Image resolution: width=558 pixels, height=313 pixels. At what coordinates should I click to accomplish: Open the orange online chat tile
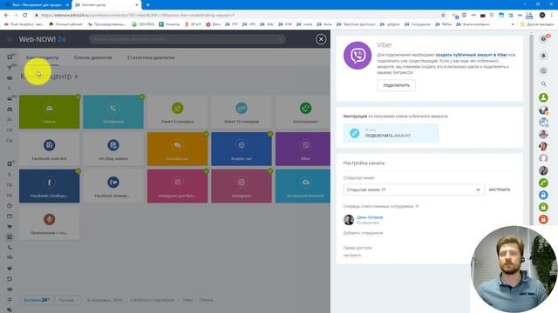(178, 149)
